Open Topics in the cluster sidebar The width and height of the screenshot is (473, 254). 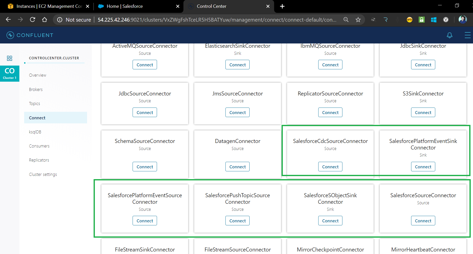click(x=34, y=104)
